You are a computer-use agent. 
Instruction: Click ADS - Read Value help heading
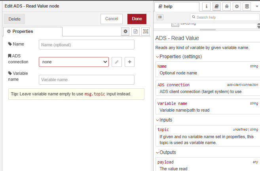coord(177,38)
